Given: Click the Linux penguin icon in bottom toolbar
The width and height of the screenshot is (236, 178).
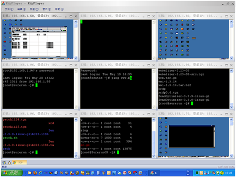Looking at the screenshot, I should tap(9, 163).
